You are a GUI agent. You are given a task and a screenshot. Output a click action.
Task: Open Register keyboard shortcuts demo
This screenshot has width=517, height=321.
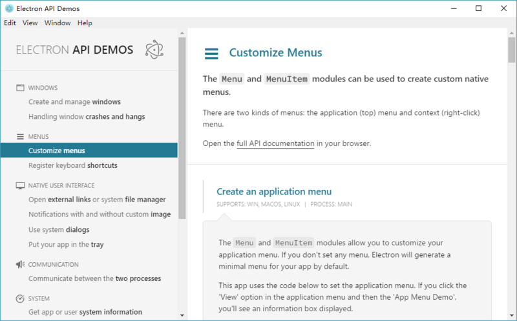coord(73,165)
